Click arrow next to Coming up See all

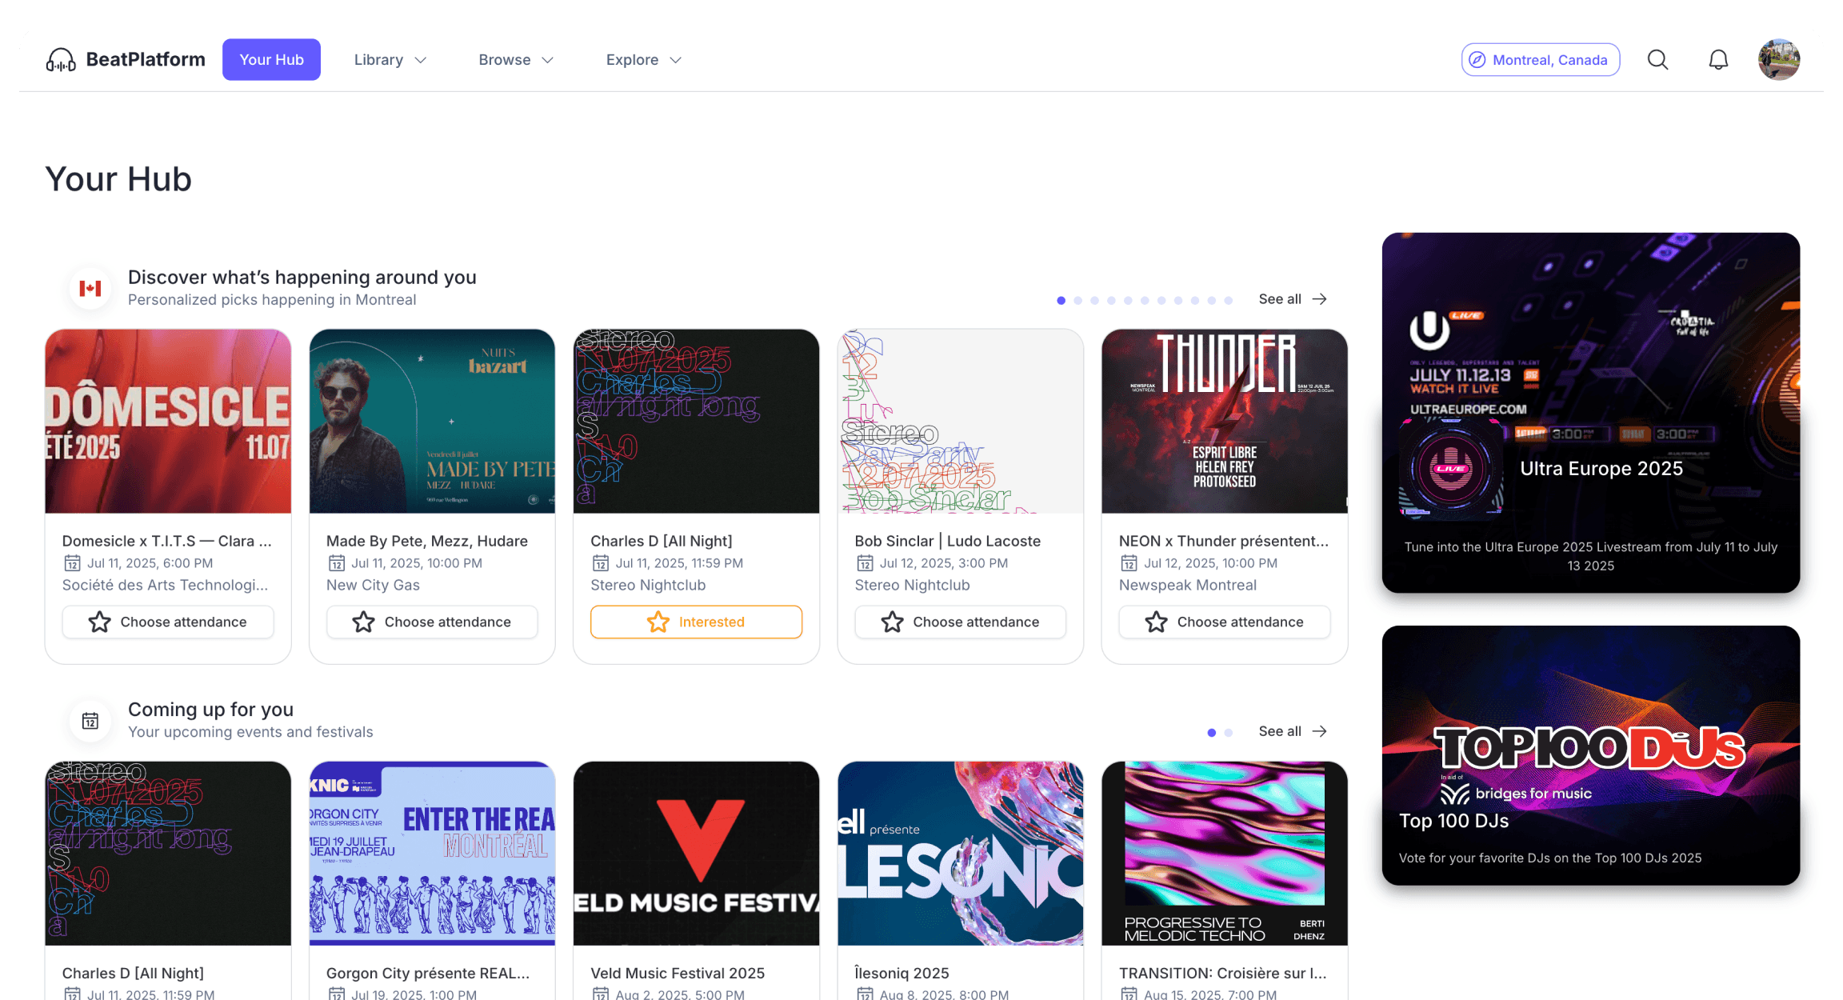coord(1320,731)
